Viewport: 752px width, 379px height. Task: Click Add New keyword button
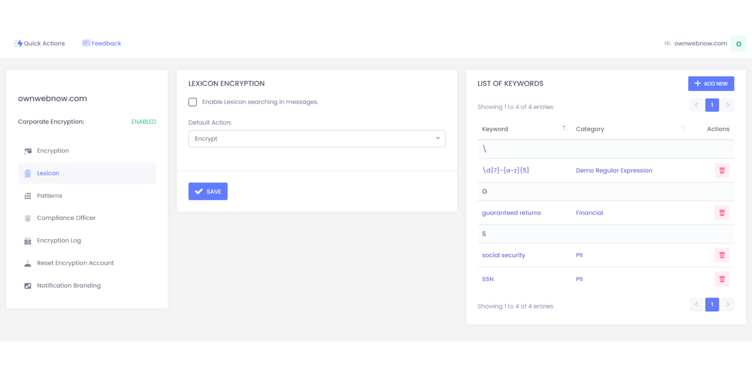[x=710, y=84]
